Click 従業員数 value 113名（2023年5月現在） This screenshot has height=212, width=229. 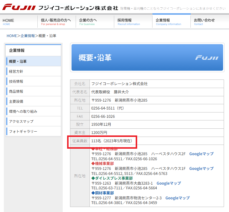click(x=112, y=141)
